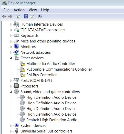
Task: Select the SM Bus Controller warning icon
Action: pos(23,75)
